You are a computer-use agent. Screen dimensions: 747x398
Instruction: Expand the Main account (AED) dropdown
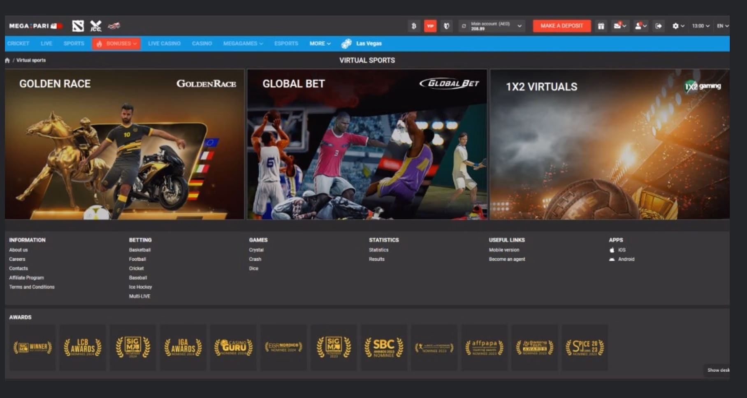[520, 26]
